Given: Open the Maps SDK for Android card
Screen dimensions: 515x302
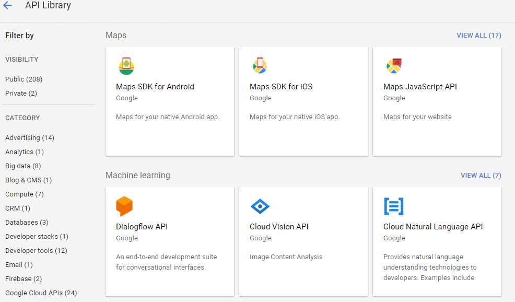Looking at the screenshot, I should coord(169,101).
